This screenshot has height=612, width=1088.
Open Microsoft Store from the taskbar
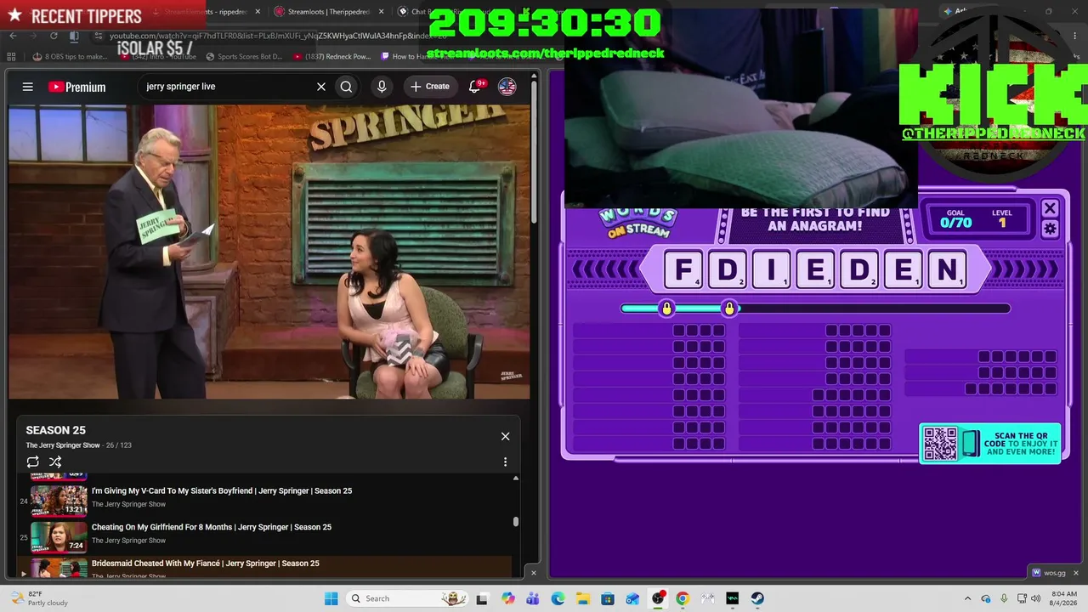click(608, 598)
